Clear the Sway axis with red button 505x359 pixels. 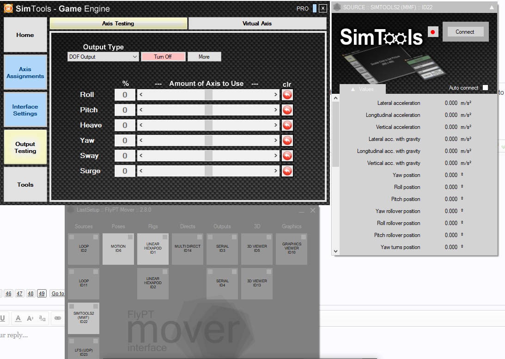coord(287,156)
